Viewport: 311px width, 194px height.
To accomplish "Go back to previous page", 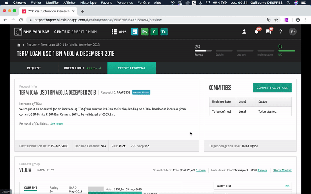I will (5, 20).
